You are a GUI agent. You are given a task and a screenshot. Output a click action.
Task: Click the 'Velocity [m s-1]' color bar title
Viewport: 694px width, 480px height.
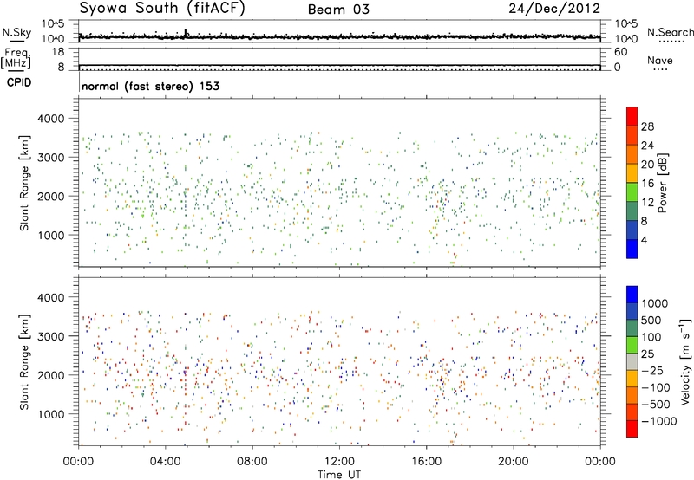(x=685, y=361)
